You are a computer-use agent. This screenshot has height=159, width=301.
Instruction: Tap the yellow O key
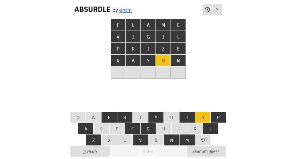click(x=203, y=118)
